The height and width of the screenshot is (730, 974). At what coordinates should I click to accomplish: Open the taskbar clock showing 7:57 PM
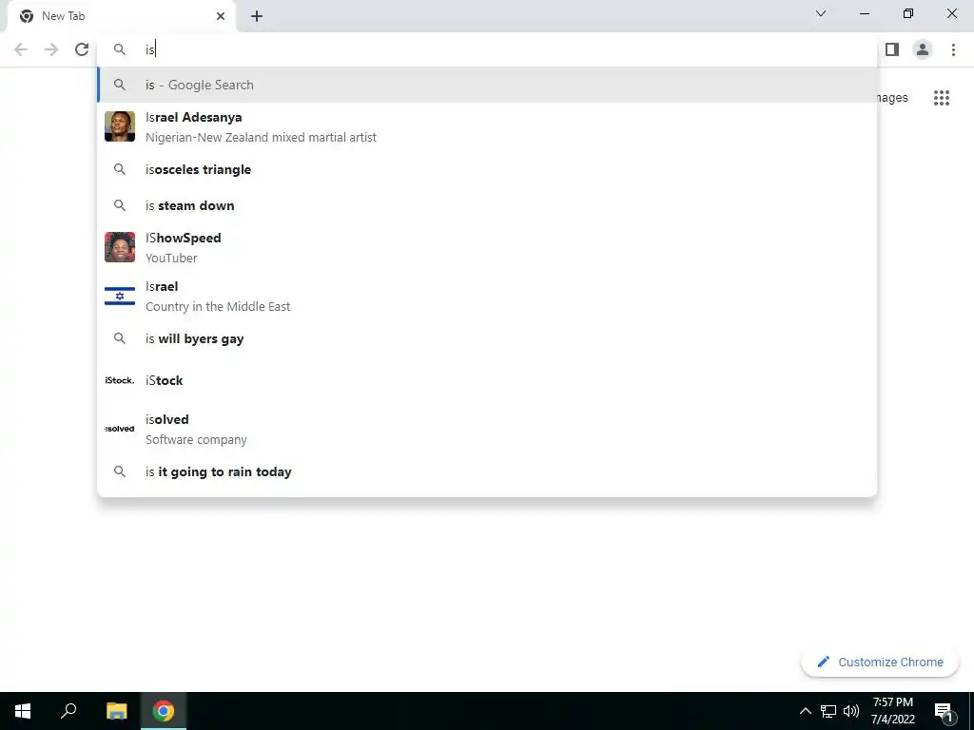pos(892,711)
